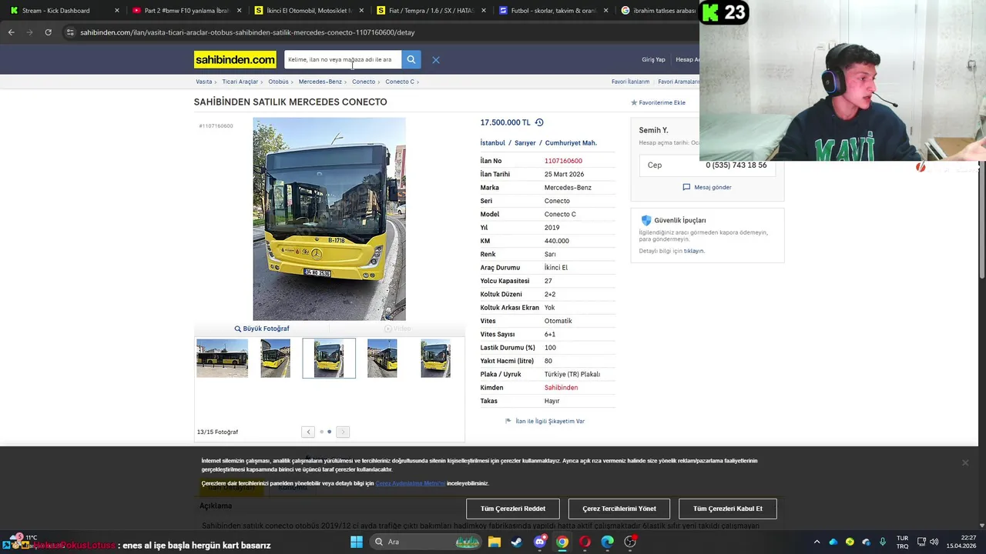The image size is (986, 554).
Task: Click İlan ile İlgili Şikayetim Var flag
Action: 508,421
